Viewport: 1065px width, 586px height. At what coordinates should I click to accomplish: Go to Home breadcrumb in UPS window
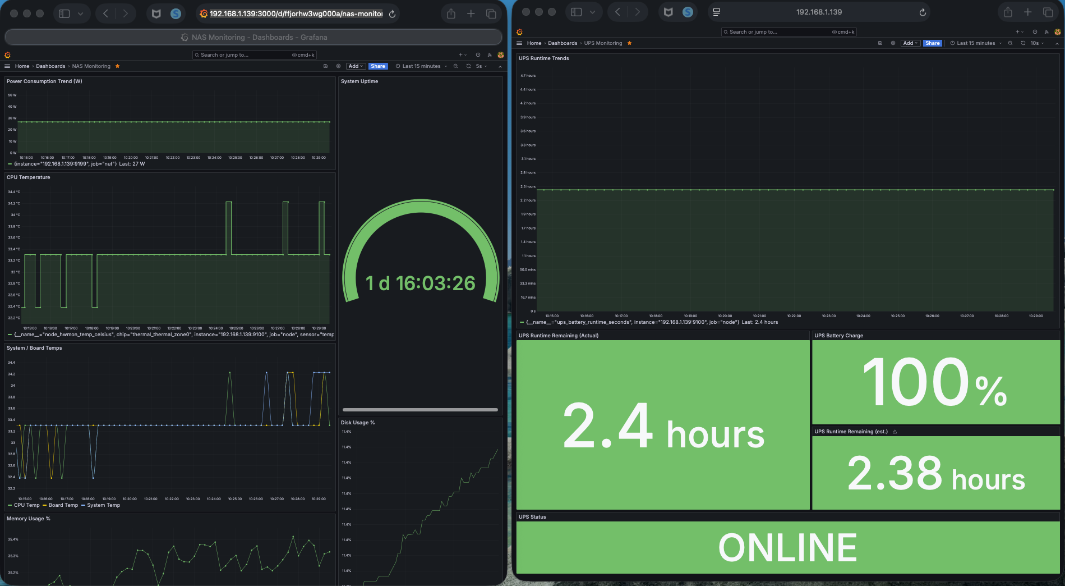point(534,43)
